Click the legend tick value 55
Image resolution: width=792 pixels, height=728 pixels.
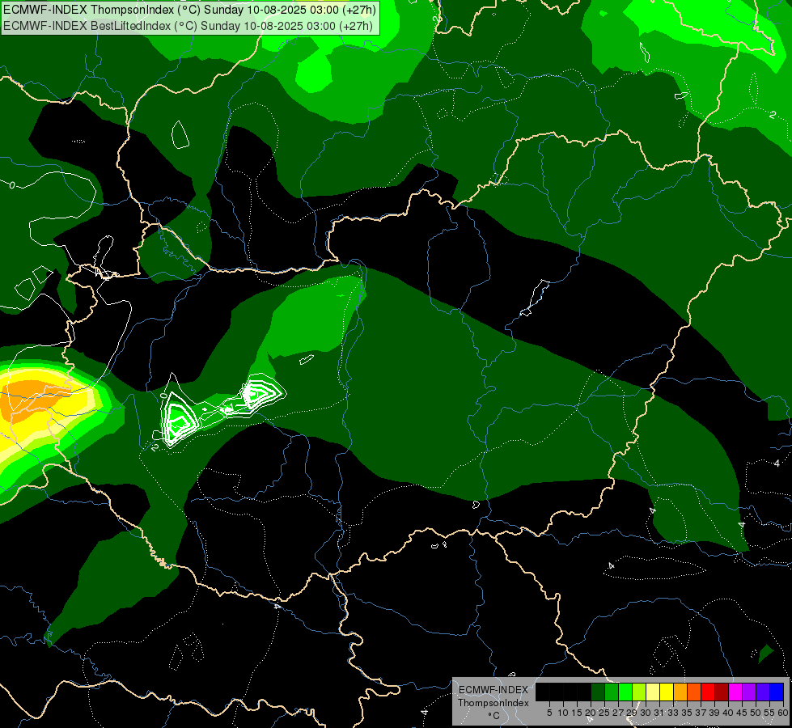[770, 713]
